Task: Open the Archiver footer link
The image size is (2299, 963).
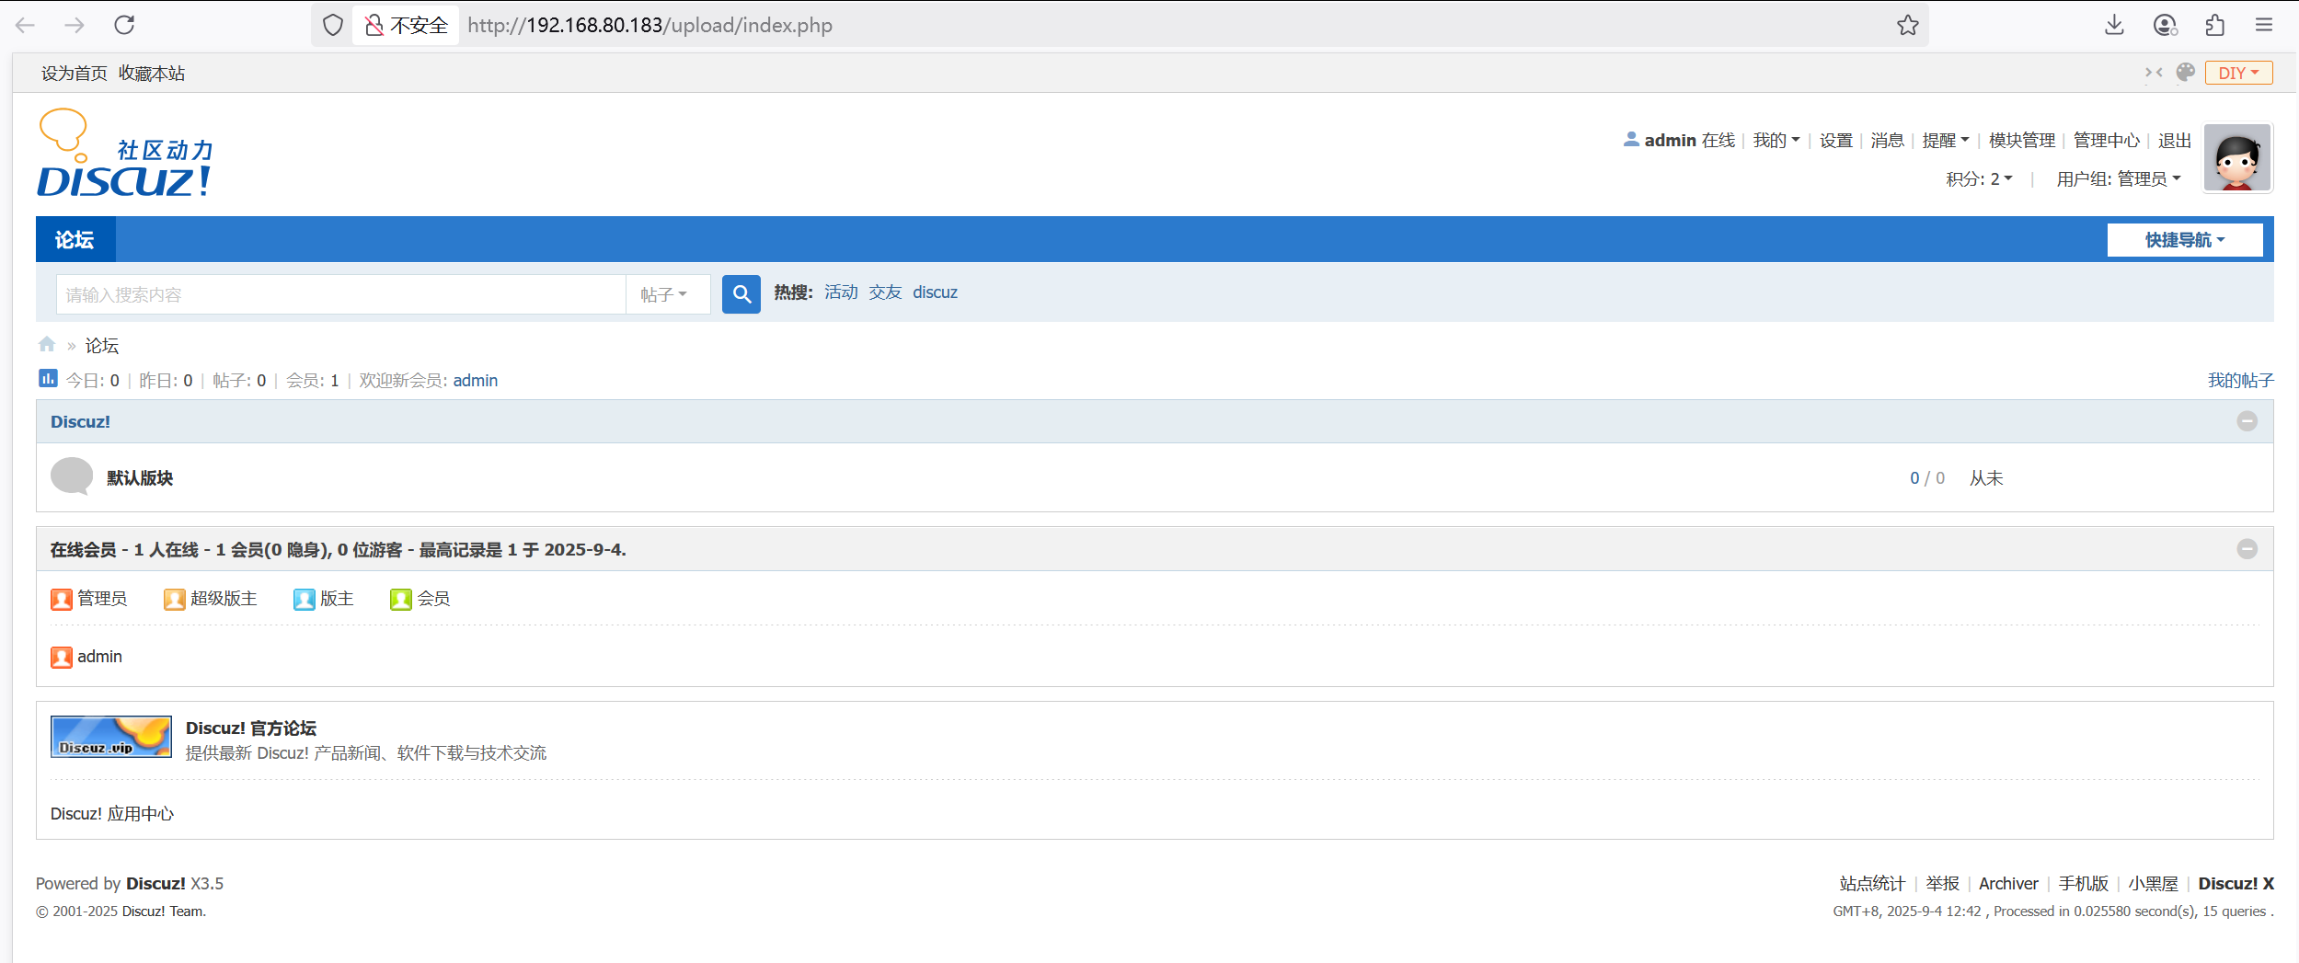Action: [2008, 883]
